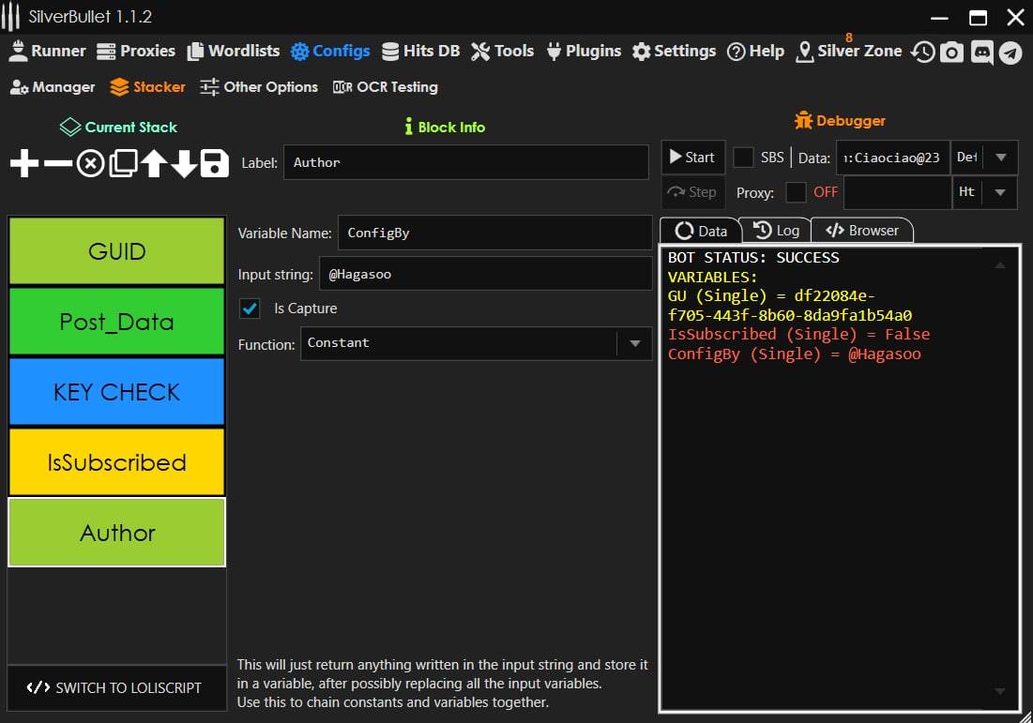Screen dimensions: 1033x723
Task: Uncheck the Is Capture checkbox
Action: [x=251, y=309]
